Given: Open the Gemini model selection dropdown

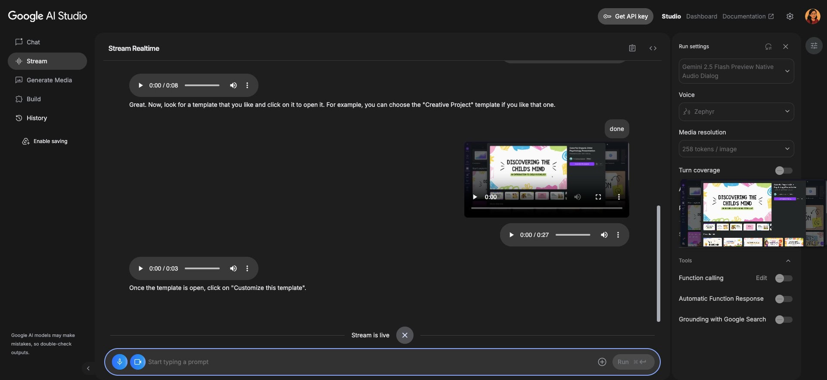Looking at the screenshot, I should click(736, 72).
